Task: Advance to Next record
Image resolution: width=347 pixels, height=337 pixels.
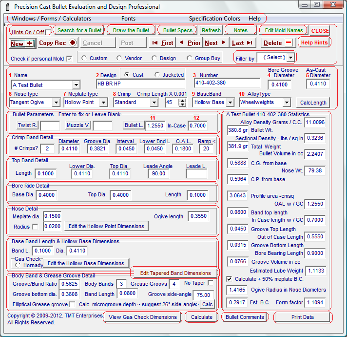Action: point(215,43)
